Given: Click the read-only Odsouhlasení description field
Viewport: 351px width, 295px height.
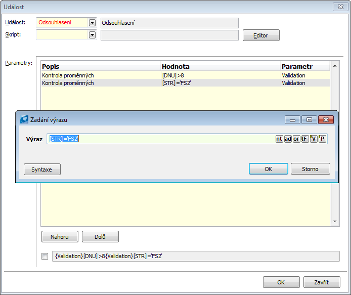Looking at the screenshot, I should [169, 23].
